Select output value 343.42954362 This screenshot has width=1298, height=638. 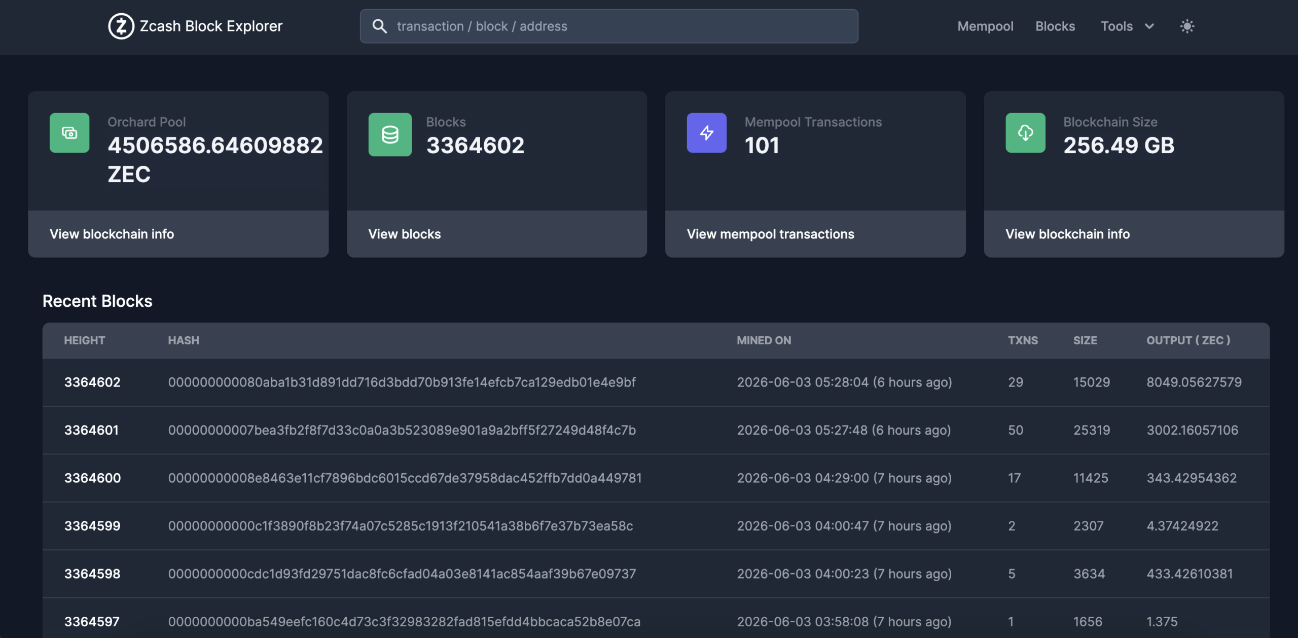point(1192,478)
